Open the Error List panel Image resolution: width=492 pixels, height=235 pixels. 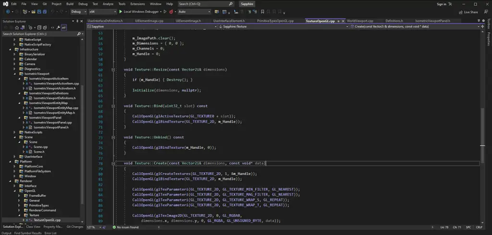click(50, 233)
